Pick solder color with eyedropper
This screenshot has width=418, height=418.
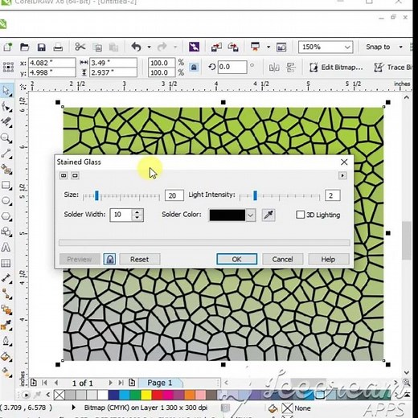[268, 215]
